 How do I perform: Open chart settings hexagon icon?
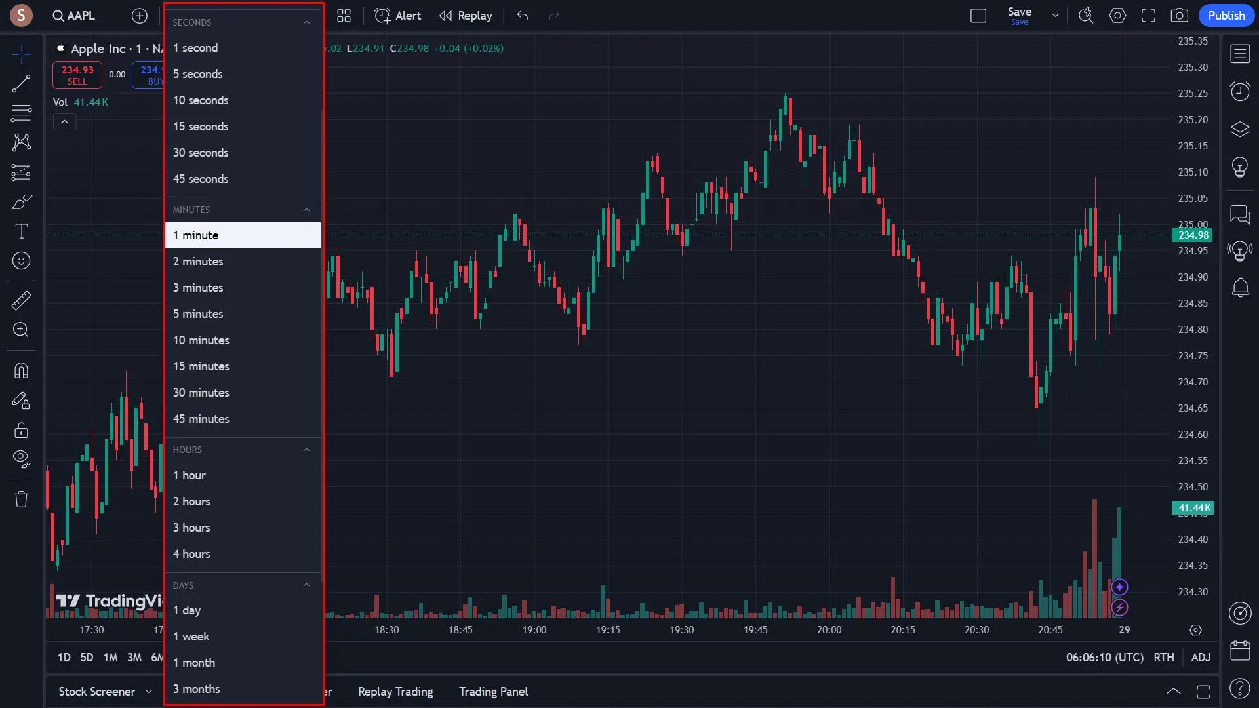pyautogui.click(x=1117, y=16)
